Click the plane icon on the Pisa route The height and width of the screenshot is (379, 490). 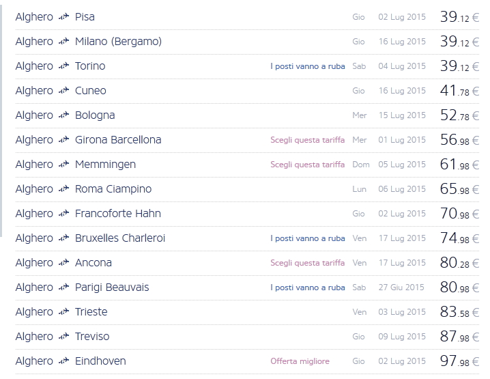point(64,17)
